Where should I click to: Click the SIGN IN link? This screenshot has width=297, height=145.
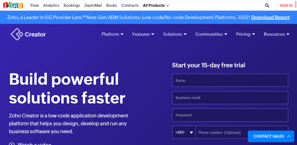click(x=286, y=6)
